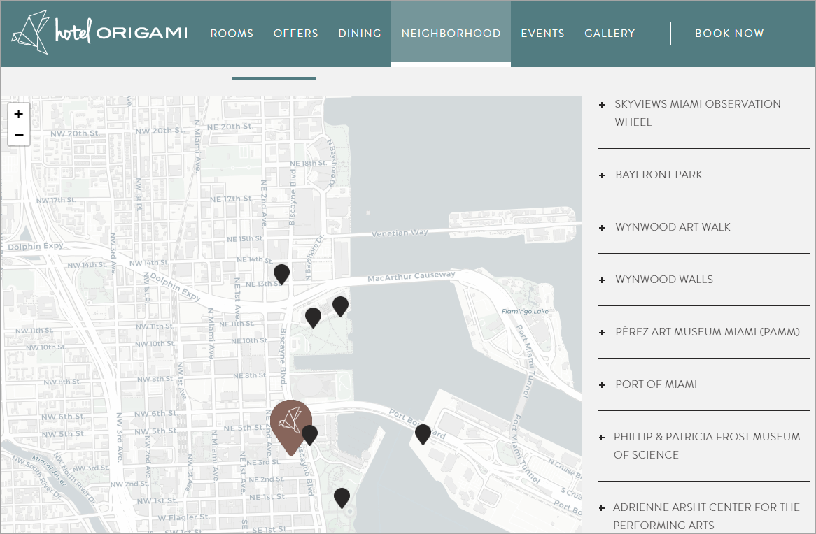Click the black pin right of NE 11th St

[x=313, y=318]
